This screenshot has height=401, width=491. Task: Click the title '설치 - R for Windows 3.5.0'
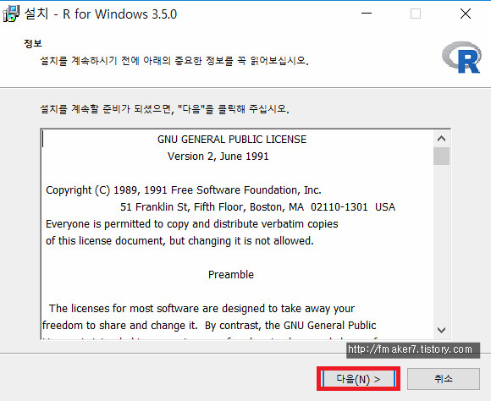[x=101, y=14]
